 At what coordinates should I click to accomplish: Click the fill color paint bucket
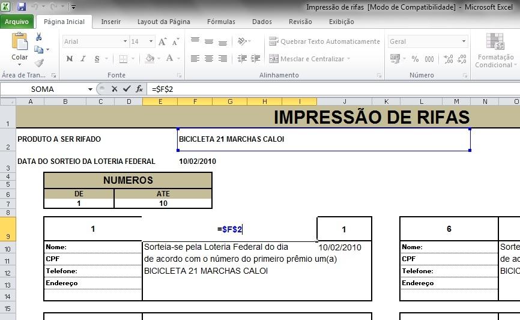(150, 59)
